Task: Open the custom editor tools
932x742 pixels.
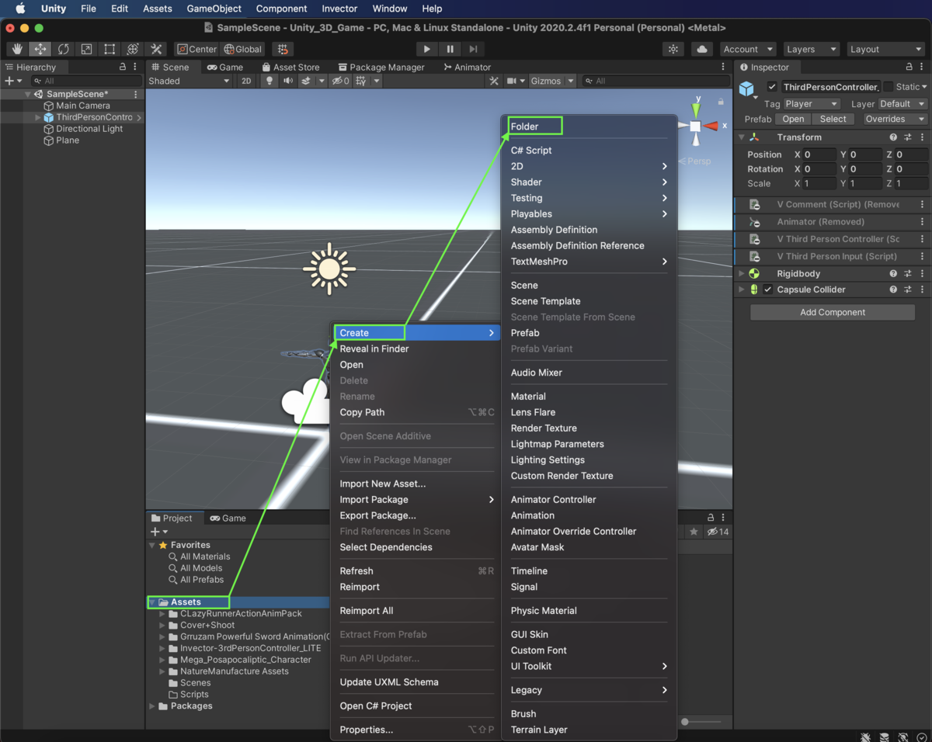Action: (x=156, y=49)
